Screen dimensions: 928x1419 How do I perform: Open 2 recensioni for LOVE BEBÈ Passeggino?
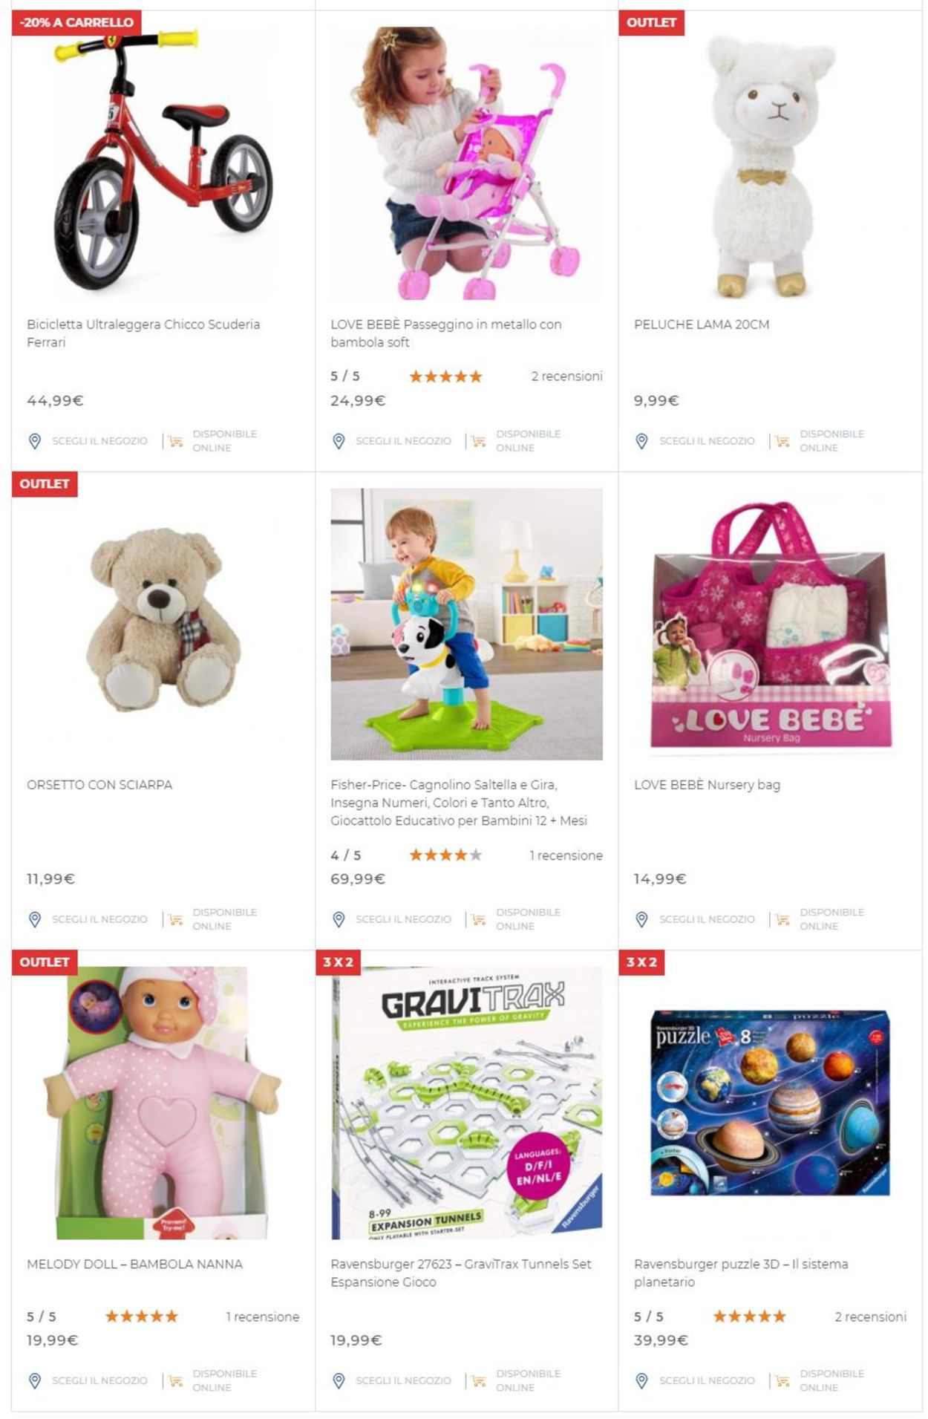tap(566, 376)
